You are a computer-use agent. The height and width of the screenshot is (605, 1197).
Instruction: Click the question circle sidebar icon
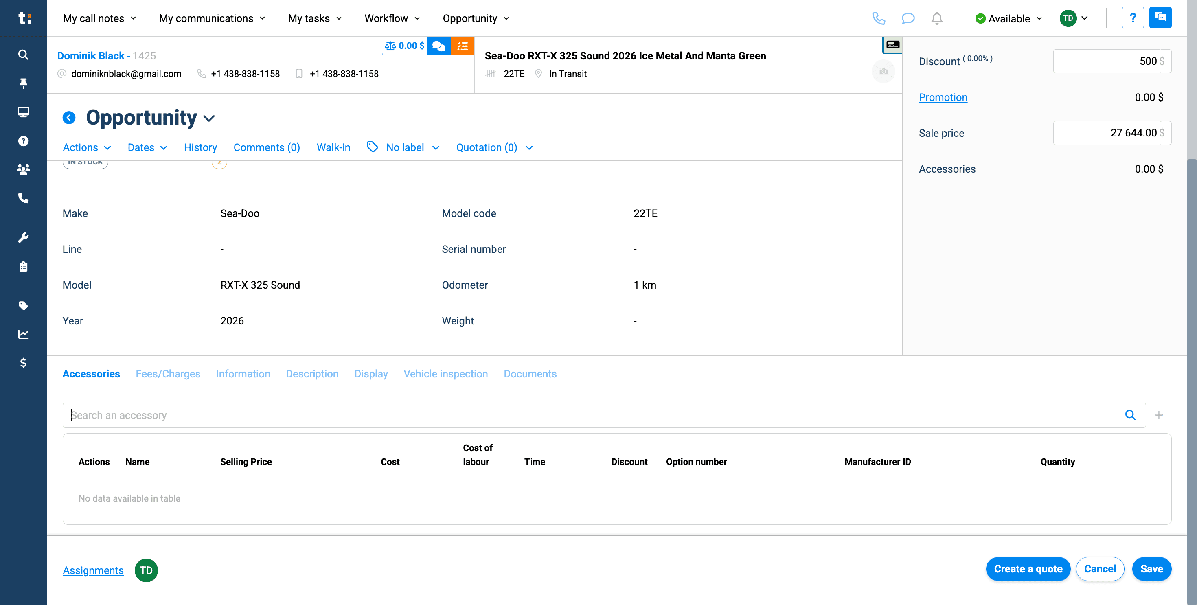coord(23,141)
